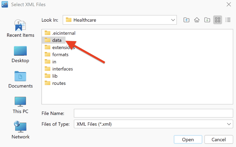Switch to details list view

pos(228,20)
